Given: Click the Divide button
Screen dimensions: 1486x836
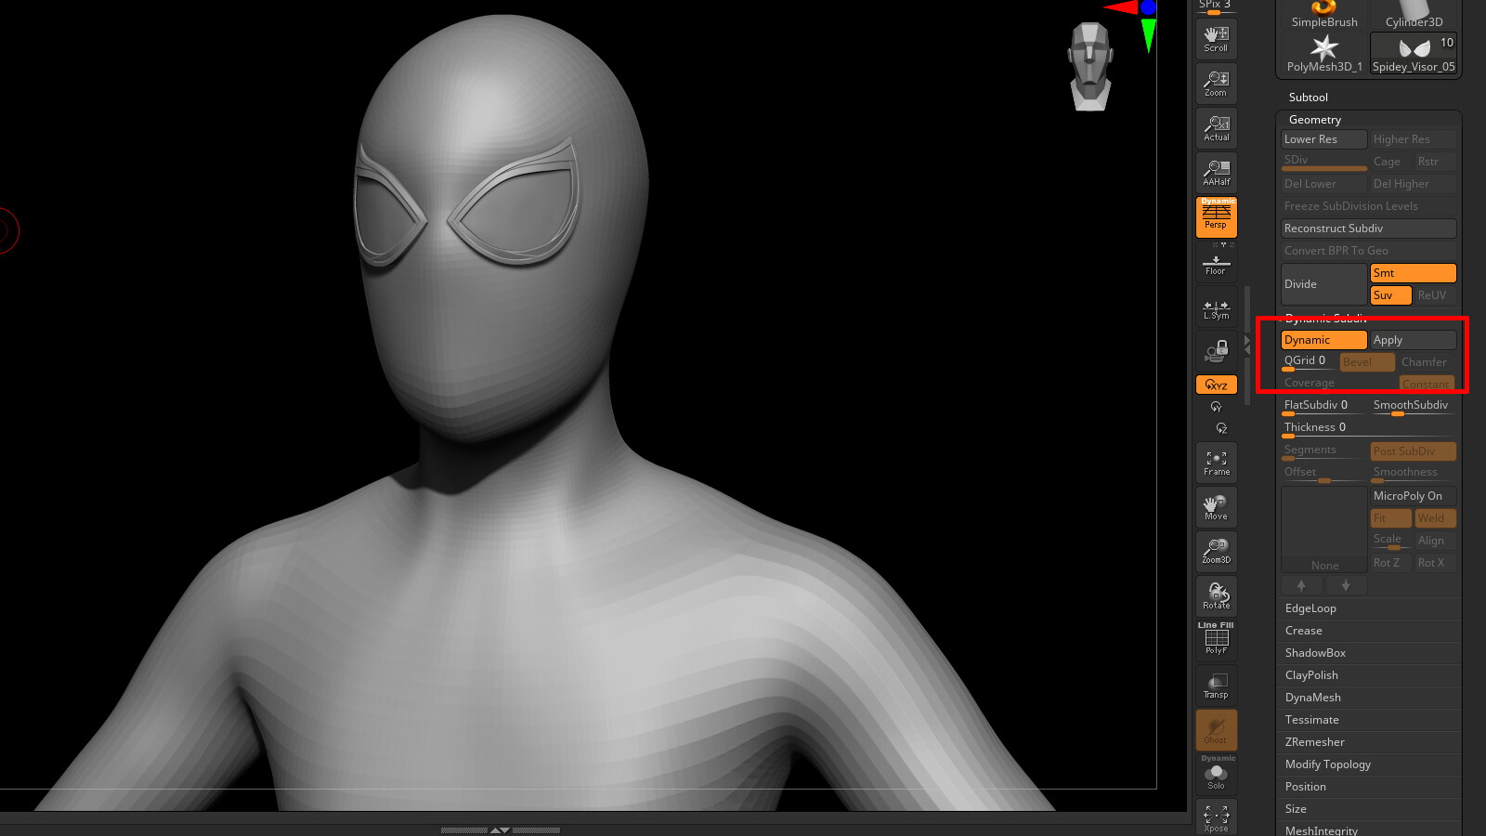Looking at the screenshot, I should [x=1323, y=284].
